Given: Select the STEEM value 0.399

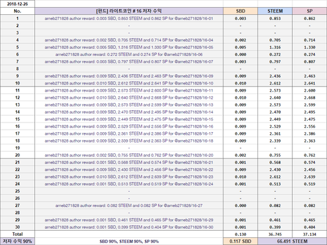Looking at the screenshot, I should pyautogui.click(x=275, y=227).
